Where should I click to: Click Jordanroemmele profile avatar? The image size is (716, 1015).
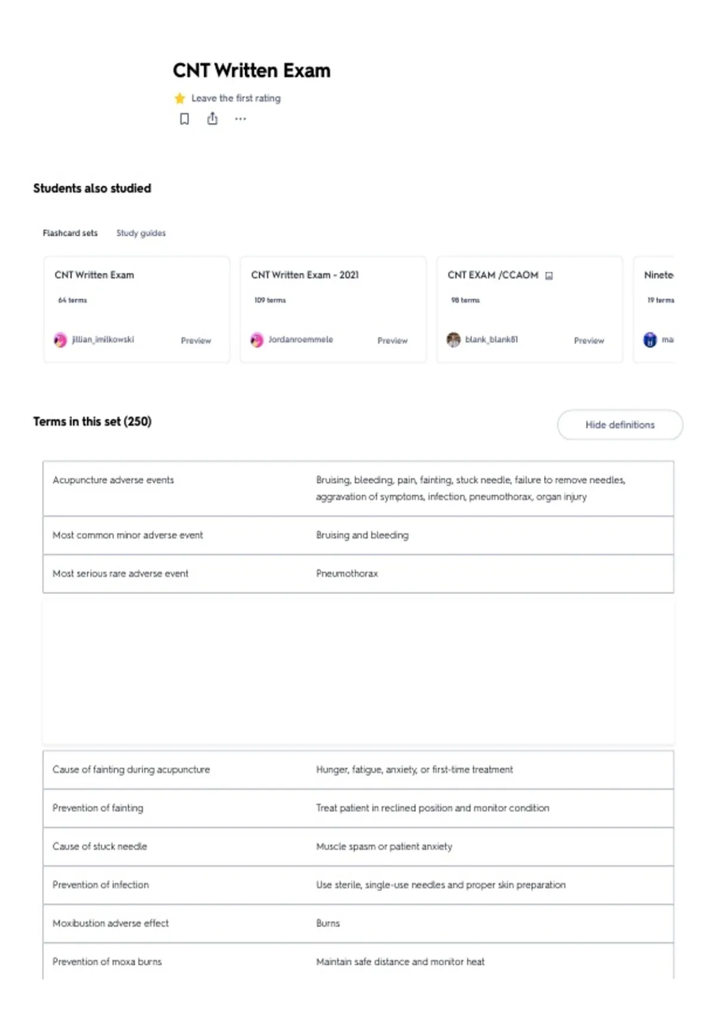click(x=257, y=340)
